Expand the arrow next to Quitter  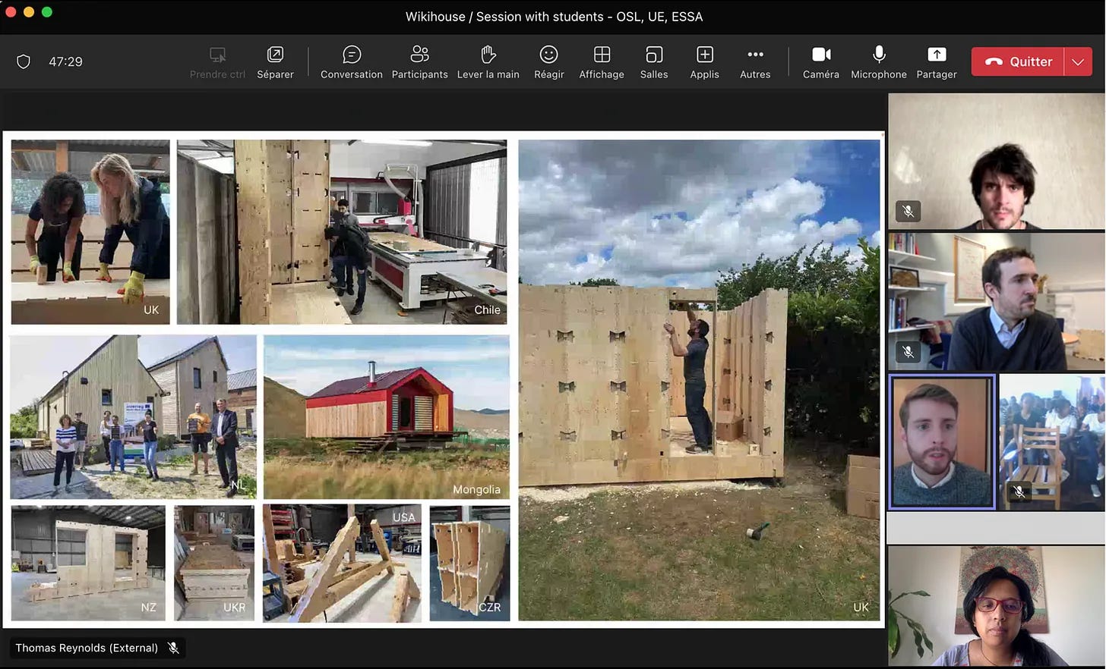[1078, 61]
